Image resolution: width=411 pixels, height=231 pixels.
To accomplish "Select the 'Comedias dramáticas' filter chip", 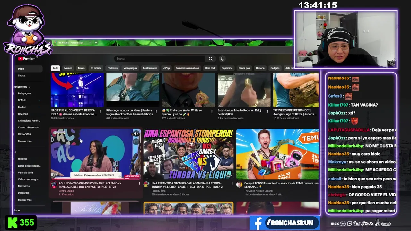I will [188, 68].
